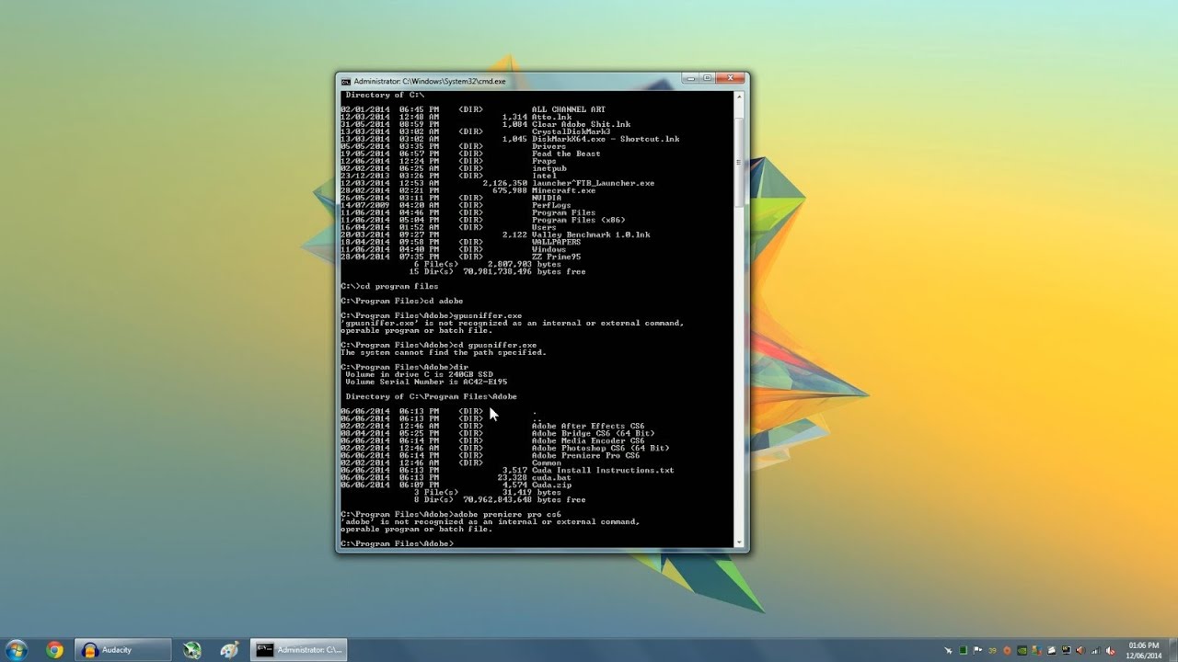Click the 'Cuda.zip' file entry
The width and height of the screenshot is (1178, 662).
point(551,485)
